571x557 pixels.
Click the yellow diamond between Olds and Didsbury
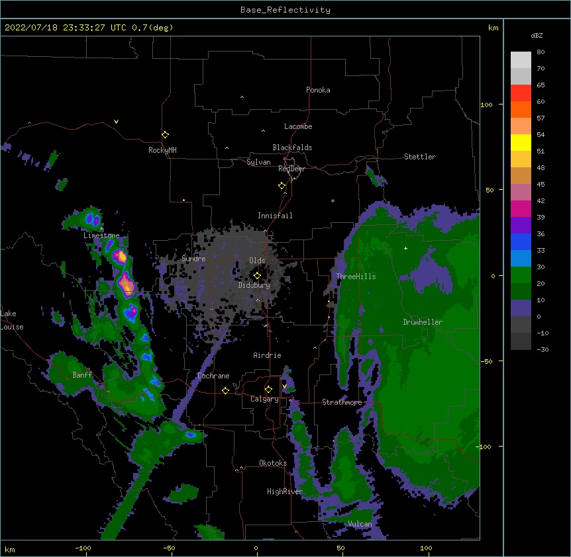click(x=257, y=276)
